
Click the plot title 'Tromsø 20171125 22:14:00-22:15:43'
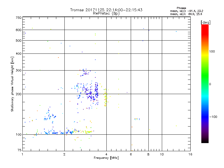[x=106, y=10]
